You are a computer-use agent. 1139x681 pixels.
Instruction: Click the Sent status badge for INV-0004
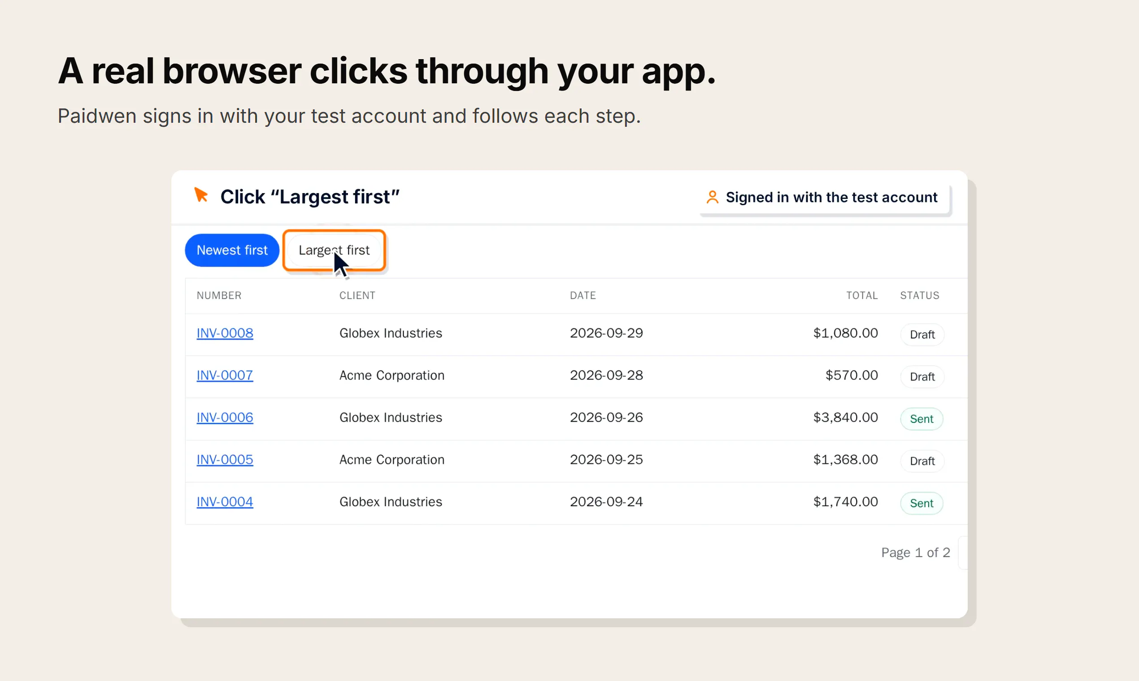coord(922,504)
